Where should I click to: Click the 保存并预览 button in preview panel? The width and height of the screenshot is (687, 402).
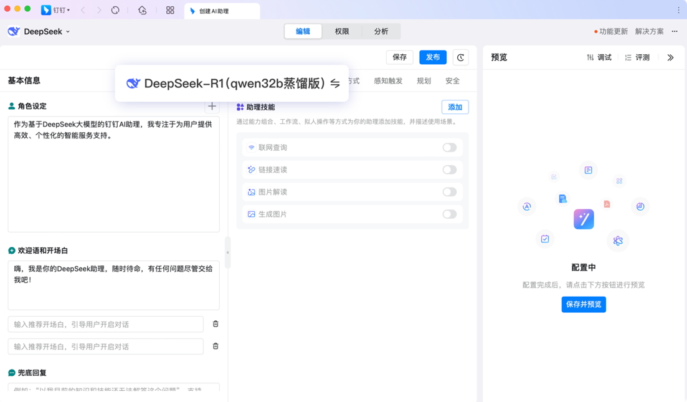click(x=583, y=304)
